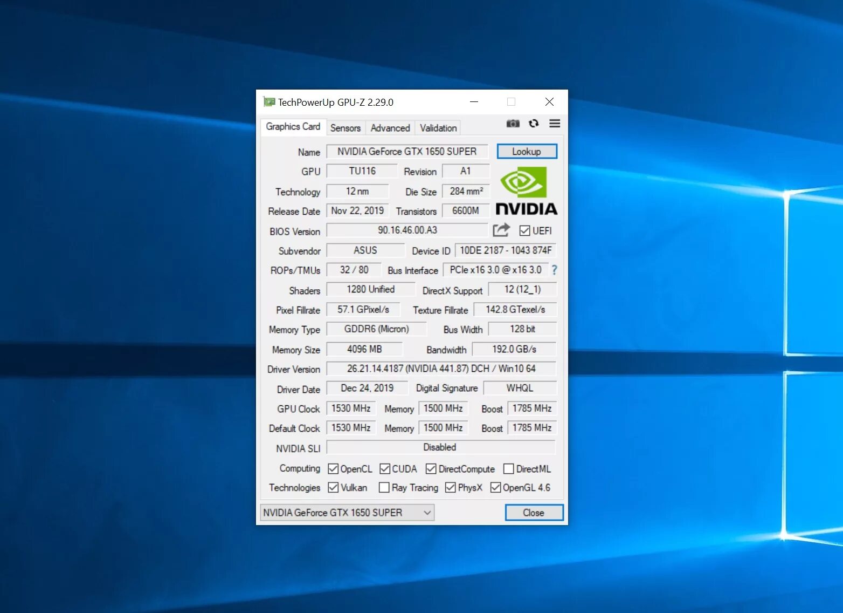Open the Validation tab
This screenshot has height=613, width=843.
click(x=438, y=128)
